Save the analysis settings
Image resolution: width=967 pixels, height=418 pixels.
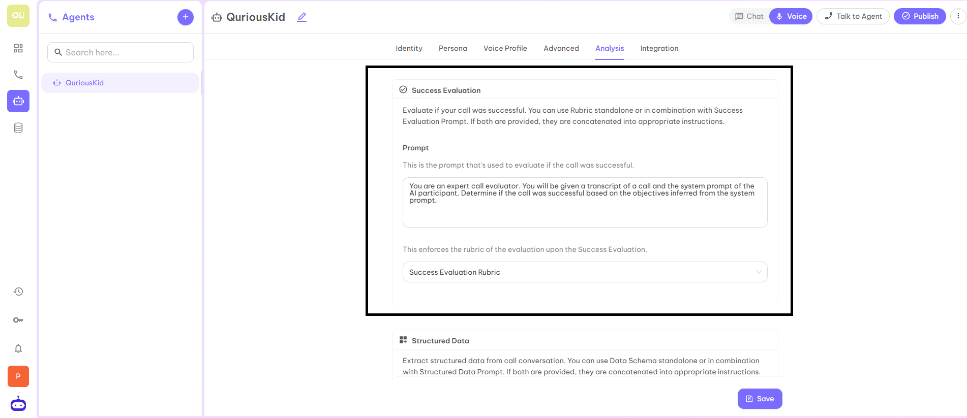click(x=760, y=399)
